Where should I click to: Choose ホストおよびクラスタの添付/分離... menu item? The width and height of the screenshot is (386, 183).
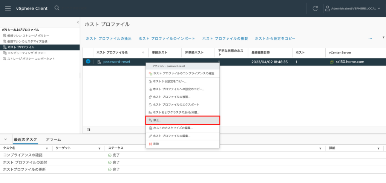(x=183, y=112)
